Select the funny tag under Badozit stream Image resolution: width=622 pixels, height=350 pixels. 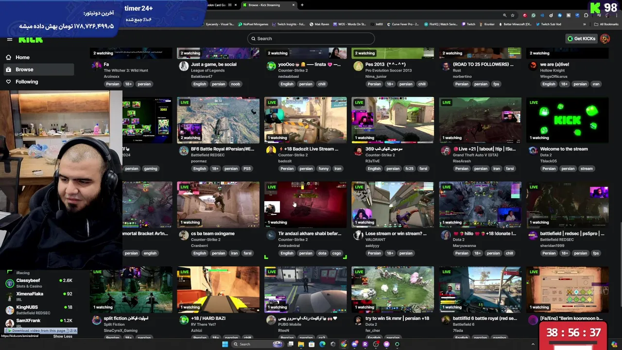click(324, 169)
